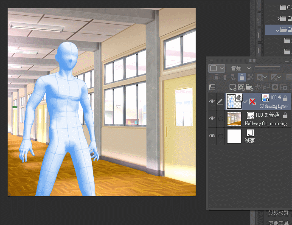Click image material icon on Hallway layer
Image resolution: width=292 pixels, height=225 pixels.
point(250,115)
